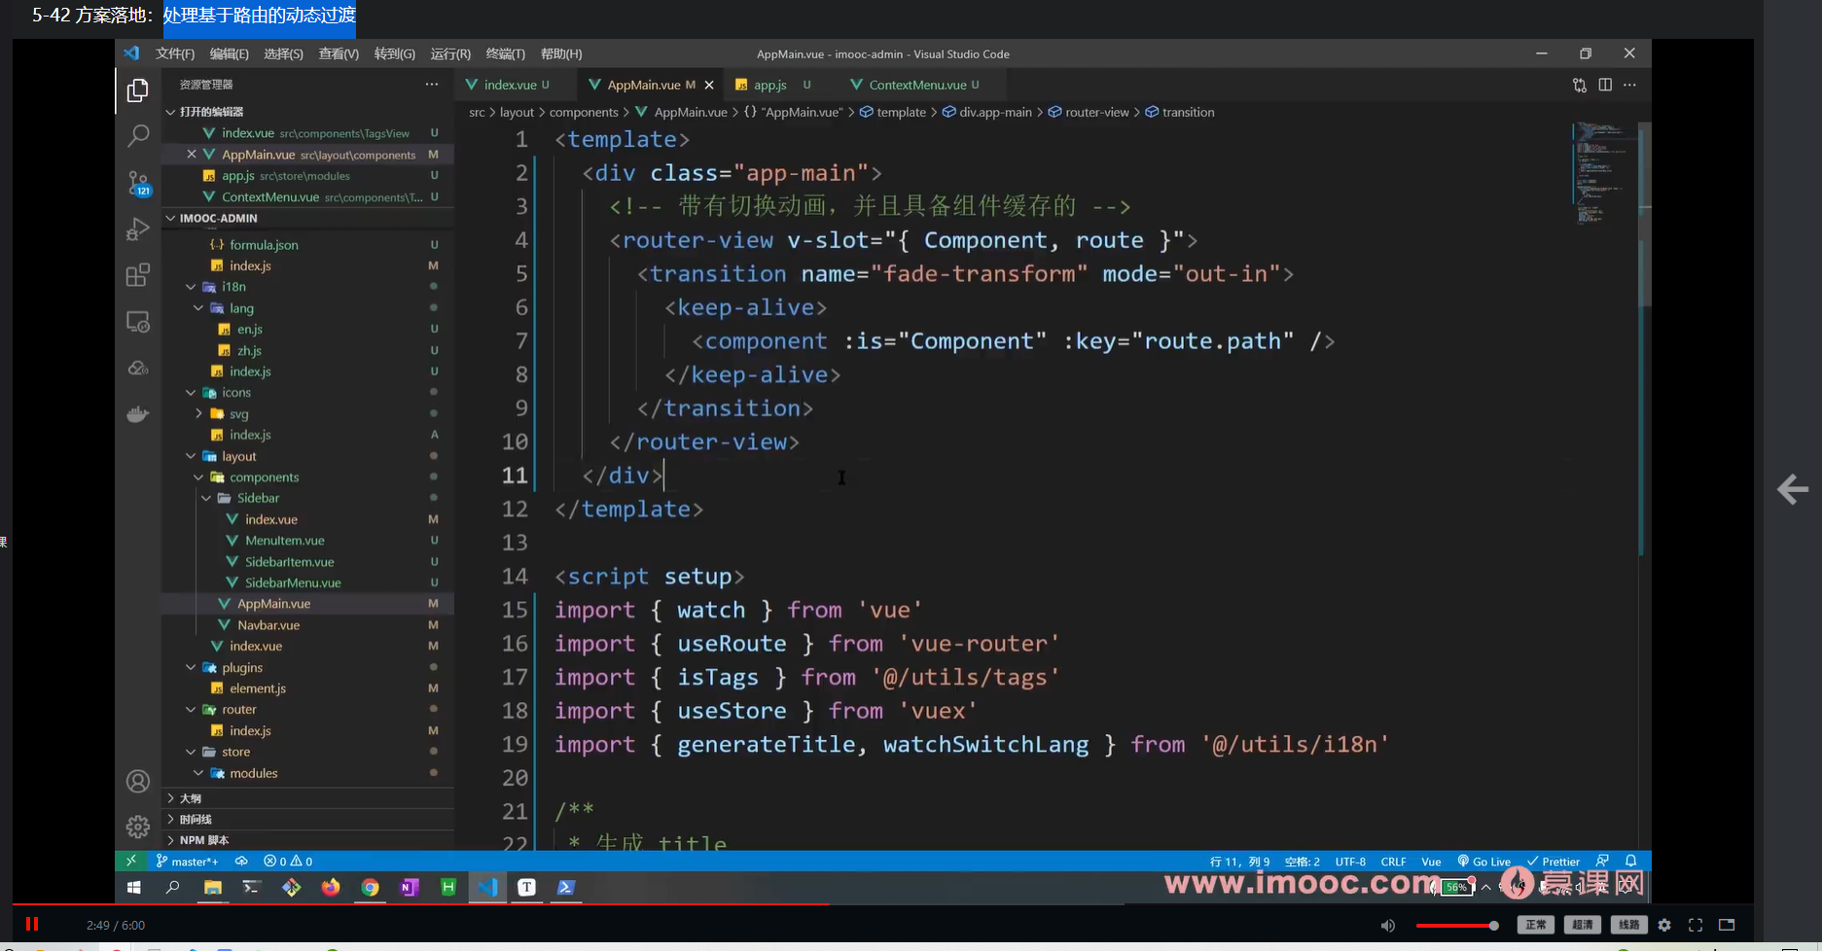Open the 文件(F) menu
The image size is (1822, 951).
click(175, 53)
